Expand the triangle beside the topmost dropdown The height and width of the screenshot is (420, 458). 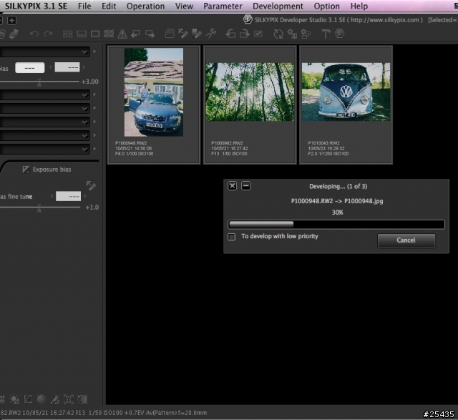(94, 52)
